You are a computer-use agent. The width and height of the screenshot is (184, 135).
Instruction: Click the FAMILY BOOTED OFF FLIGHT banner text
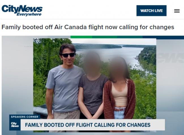coord(88,125)
